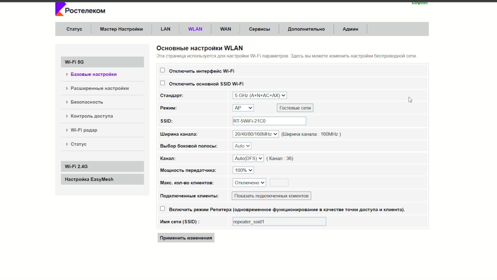
Task: Click the SSID input field
Action: coord(269,121)
